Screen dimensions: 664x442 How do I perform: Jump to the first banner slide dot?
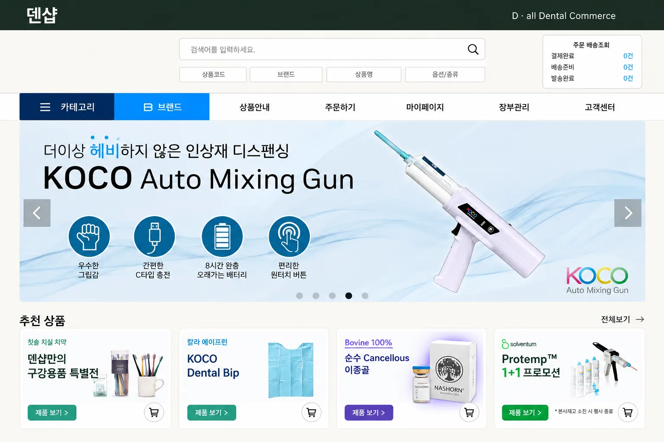300,296
